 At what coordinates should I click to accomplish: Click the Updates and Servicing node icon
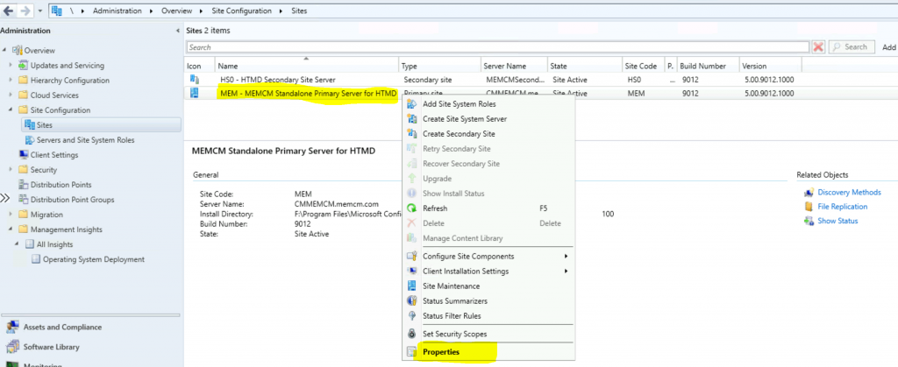click(x=23, y=66)
